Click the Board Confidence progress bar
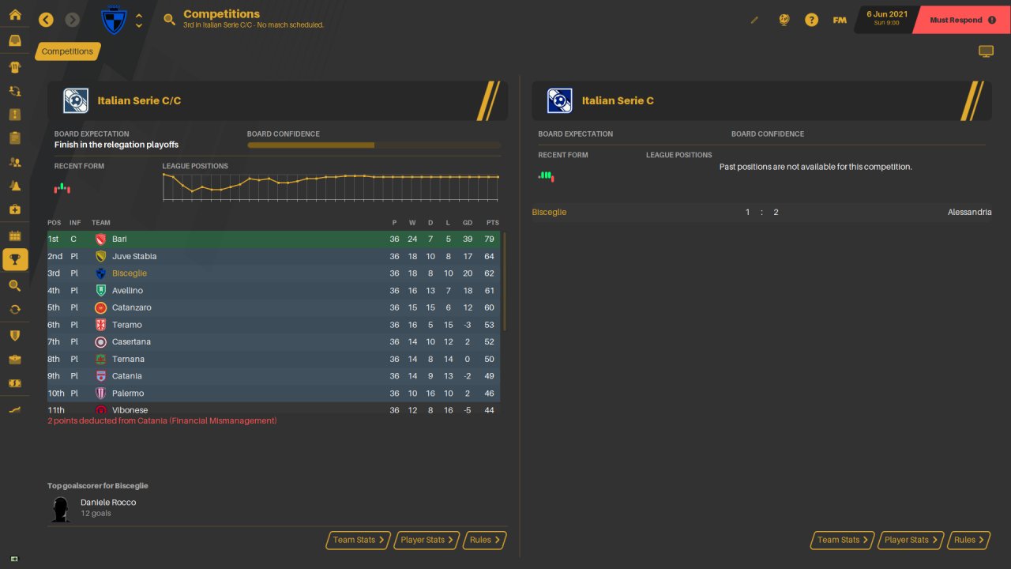1011x569 pixels. 374,145
